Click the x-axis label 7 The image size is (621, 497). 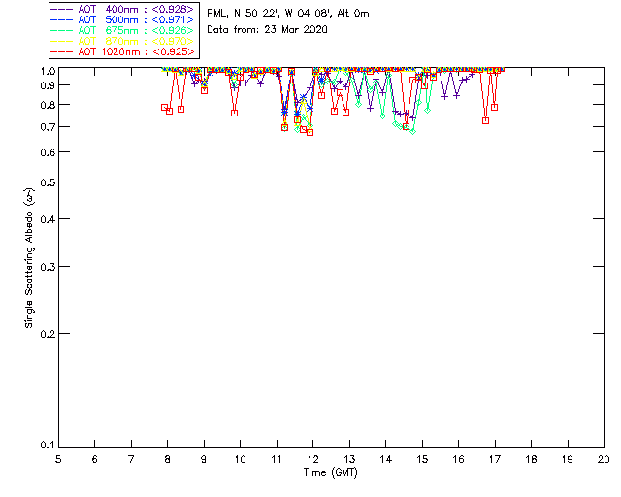tap(131, 459)
